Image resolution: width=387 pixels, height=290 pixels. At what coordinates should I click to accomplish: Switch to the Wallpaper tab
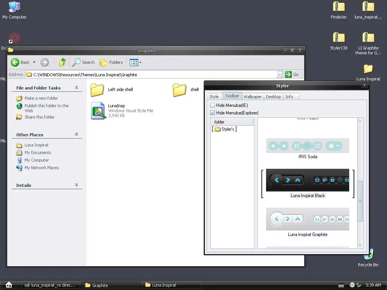[252, 97]
